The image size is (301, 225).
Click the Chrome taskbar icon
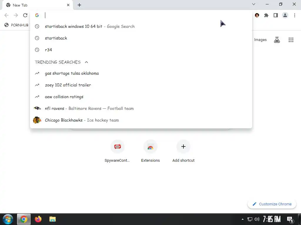click(x=24, y=219)
